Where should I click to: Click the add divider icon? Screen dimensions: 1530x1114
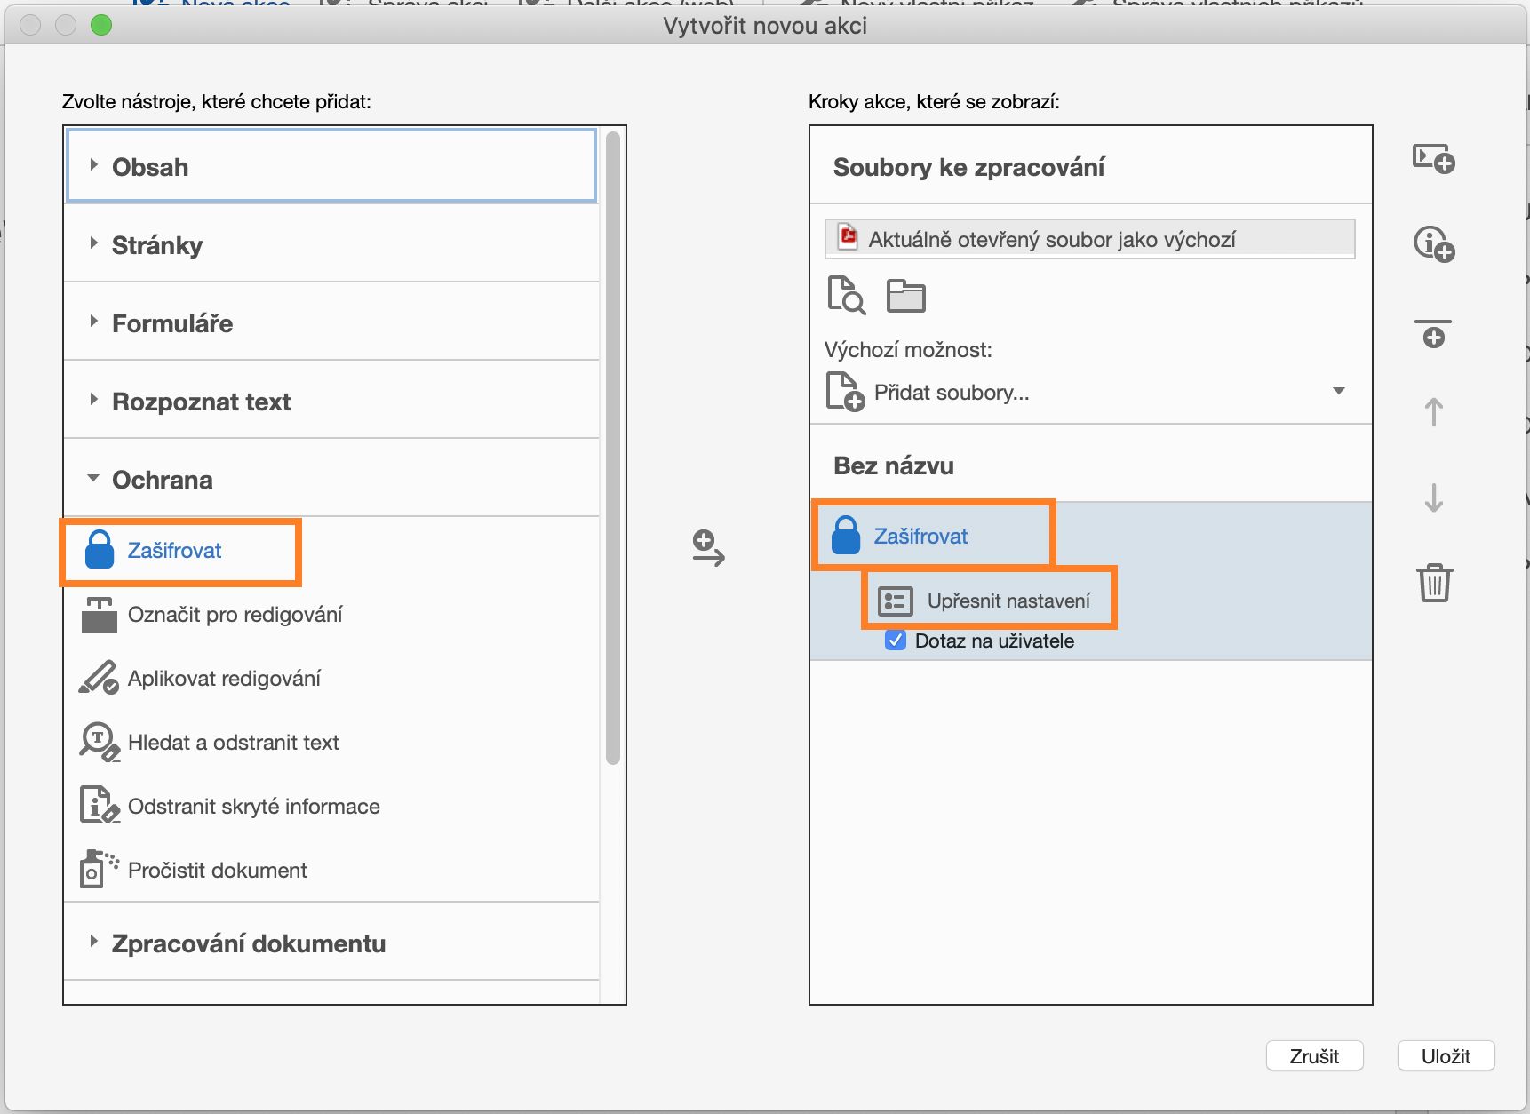pos(1433,333)
